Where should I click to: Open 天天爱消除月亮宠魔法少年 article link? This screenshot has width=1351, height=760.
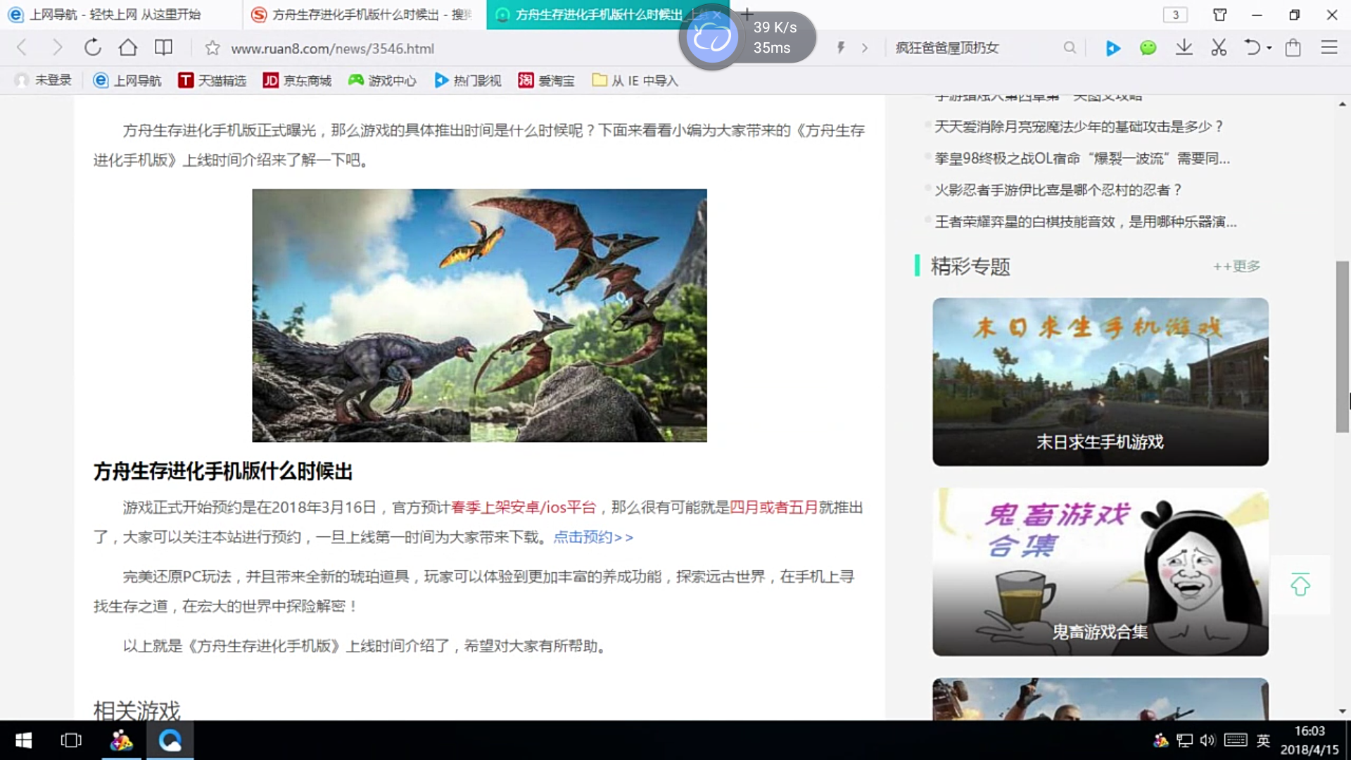pos(1079,127)
